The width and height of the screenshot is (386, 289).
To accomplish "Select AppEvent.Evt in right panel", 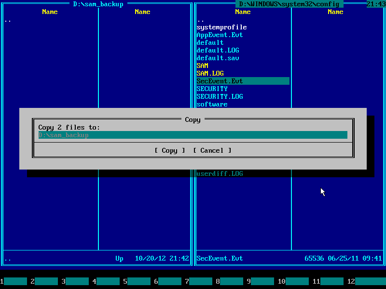I will click(220, 35).
